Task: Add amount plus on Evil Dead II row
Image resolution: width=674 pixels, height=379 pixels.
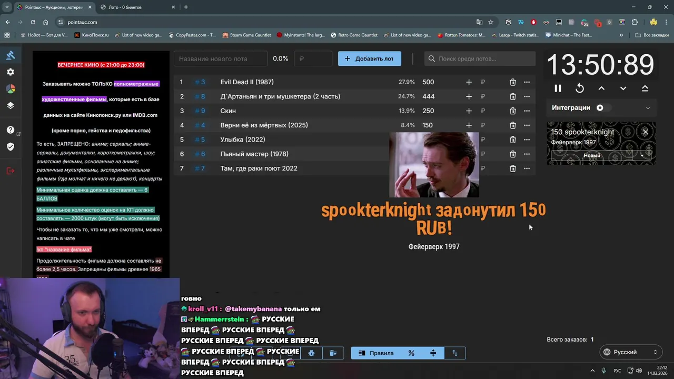Action: point(469,82)
